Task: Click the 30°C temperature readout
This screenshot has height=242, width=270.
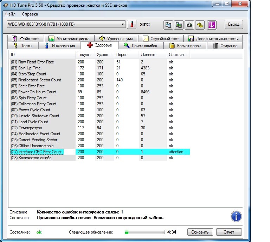Action: pyautogui.click(x=144, y=25)
